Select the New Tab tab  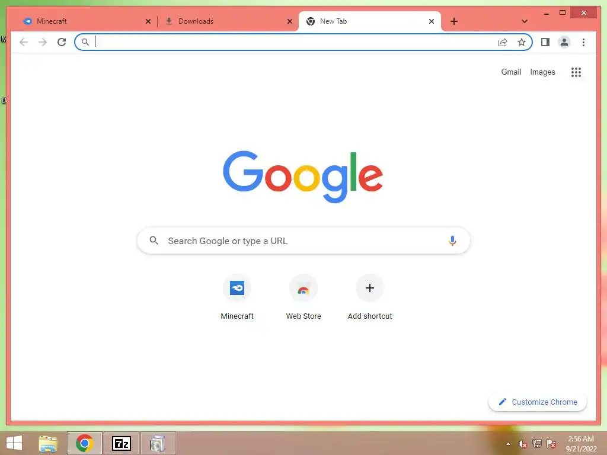(370, 21)
